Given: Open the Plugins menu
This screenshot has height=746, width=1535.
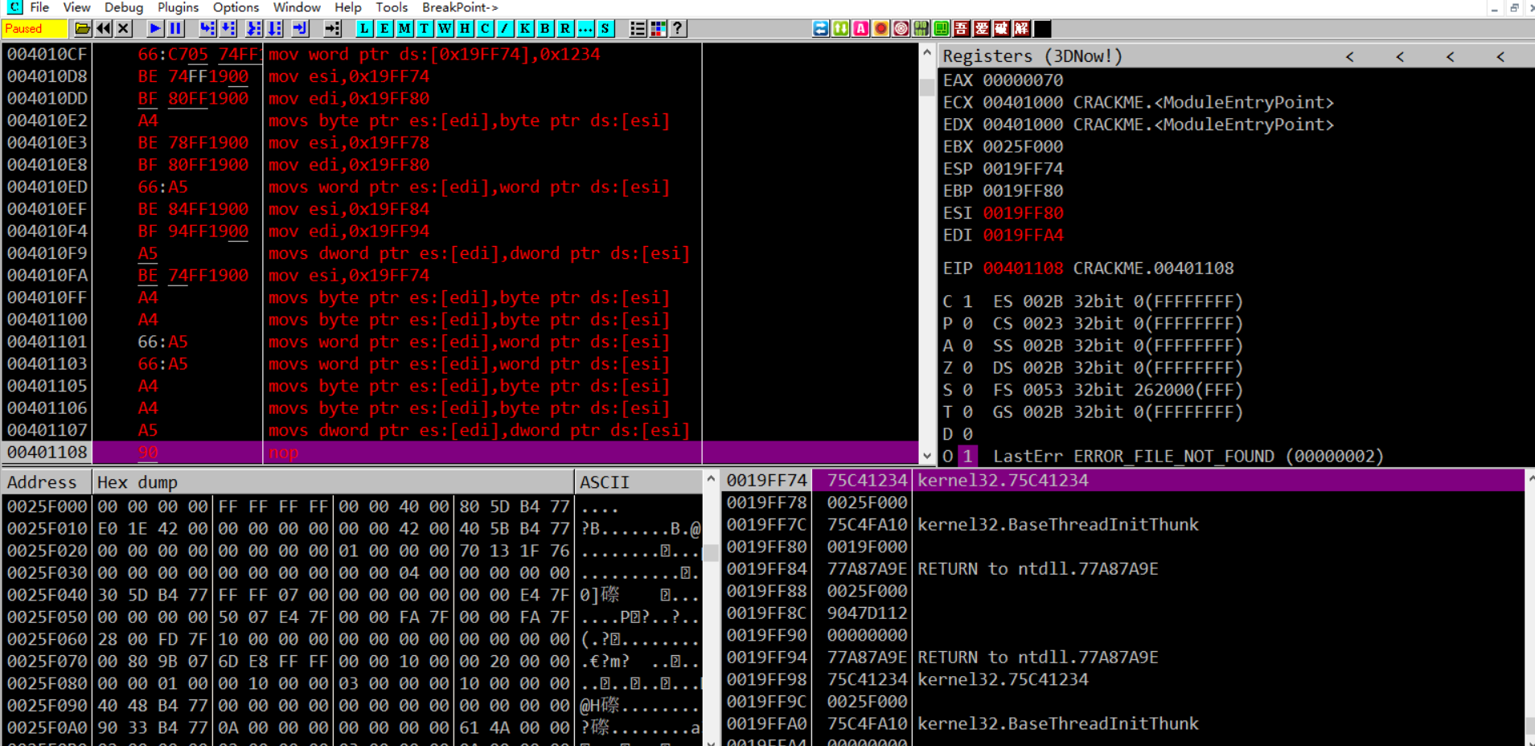Looking at the screenshot, I should coord(178,7).
